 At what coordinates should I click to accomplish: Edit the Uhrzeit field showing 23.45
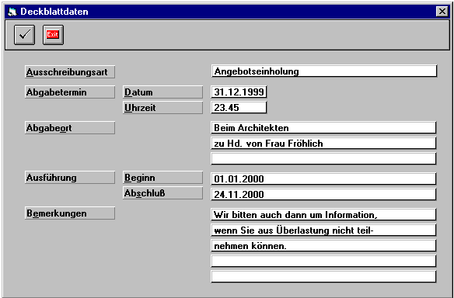tap(239, 108)
